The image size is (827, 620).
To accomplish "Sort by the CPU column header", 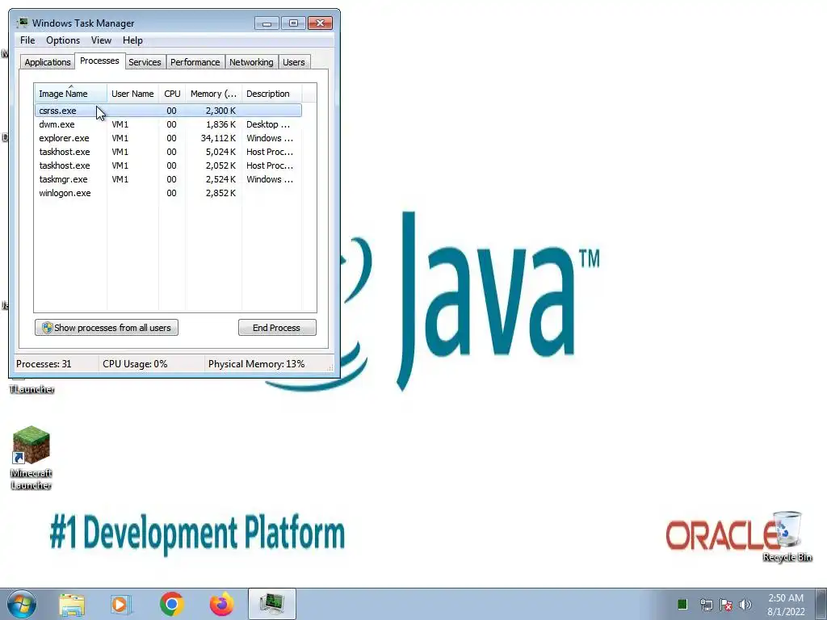I will click(172, 94).
